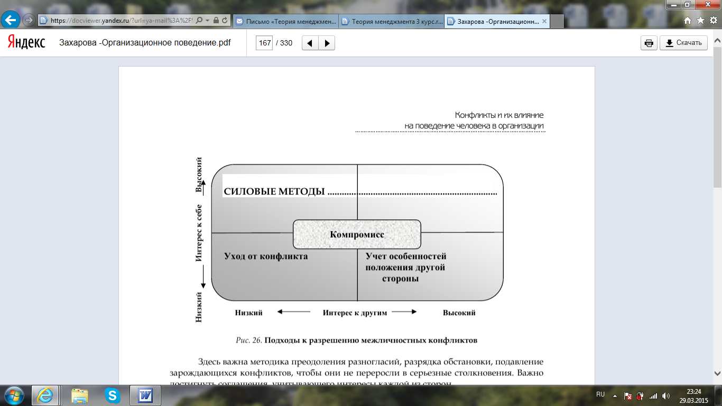Download the file via Скачать button
The height and width of the screenshot is (406, 722).
point(683,43)
